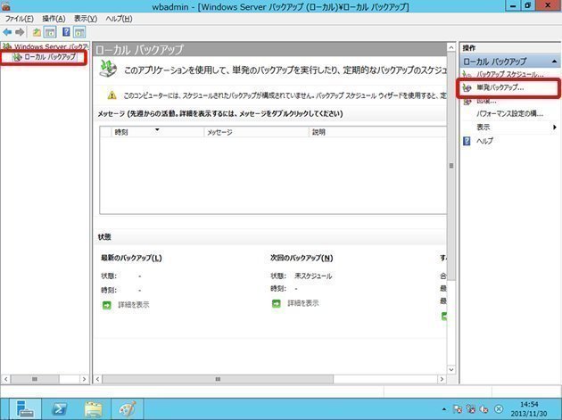The image size is (562, 420).
Task: Open File Explorer from the taskbar
Action: (x=93, y=409)
